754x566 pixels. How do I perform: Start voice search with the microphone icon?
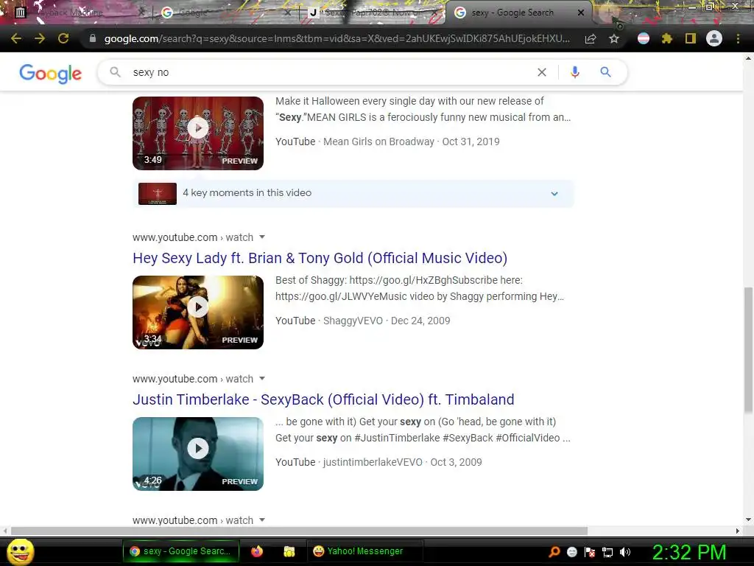coord(574,72)
